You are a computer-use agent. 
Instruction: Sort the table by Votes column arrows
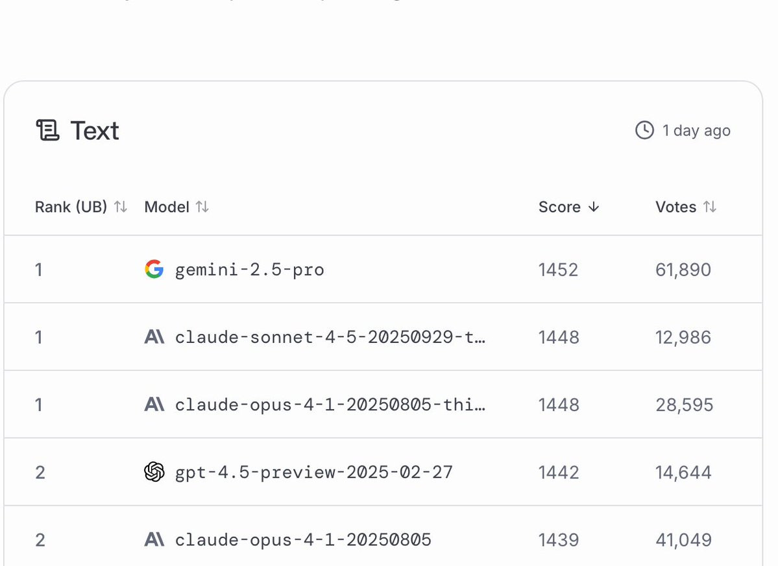click(x=711, y=207)
